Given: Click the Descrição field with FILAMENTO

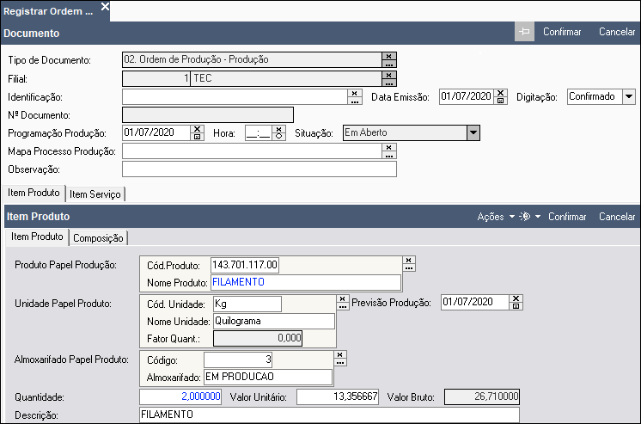Looking at the screenshot, I should tap(329, 415).
